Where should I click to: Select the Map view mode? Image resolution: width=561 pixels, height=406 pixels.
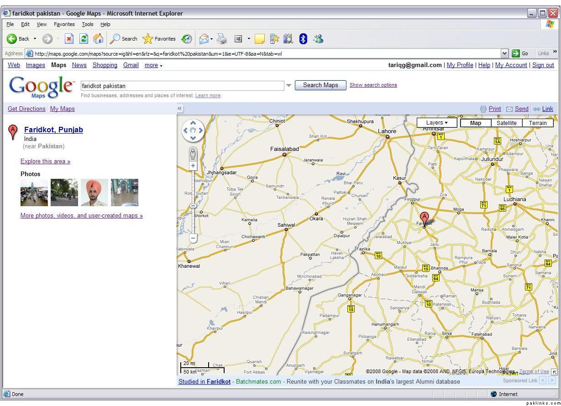pyautogui.click(x=476, y=123)
